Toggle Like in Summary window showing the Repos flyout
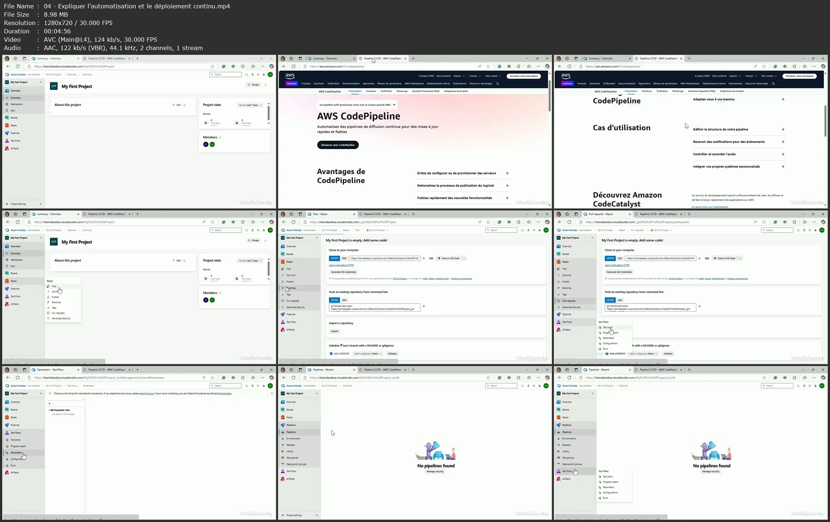This screenshot has height=522, width=830. [179, 260]
